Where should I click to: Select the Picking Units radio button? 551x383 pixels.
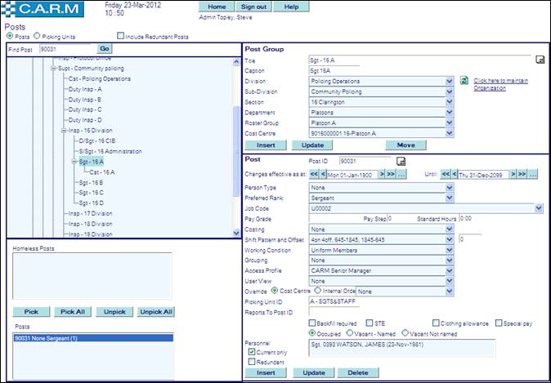(36, 37)
